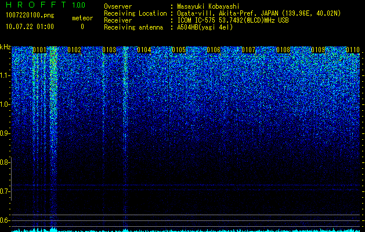Click the 0104 time marker
The height and width of the screenshot is (232, 365).
pos(144,50)
